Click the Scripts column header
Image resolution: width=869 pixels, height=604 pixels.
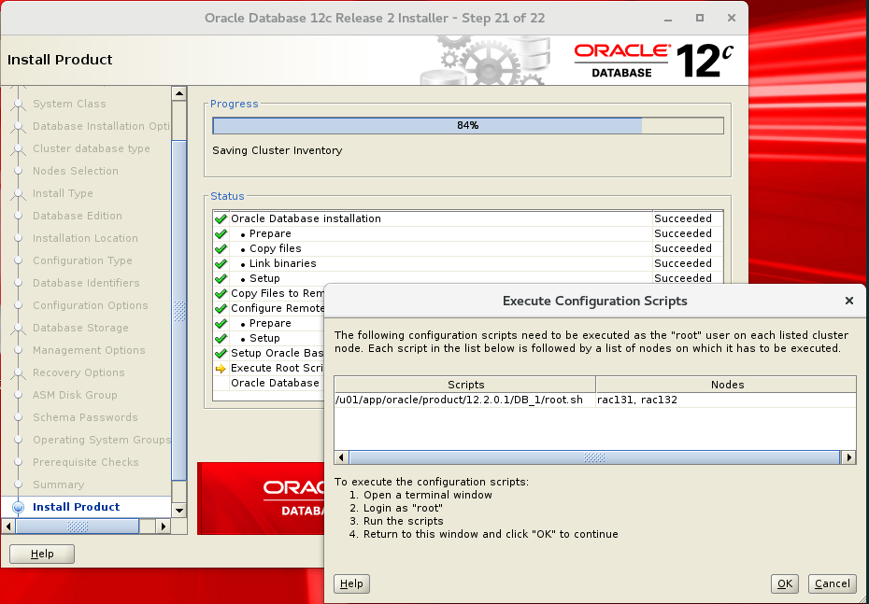click(x=465, y=385)
